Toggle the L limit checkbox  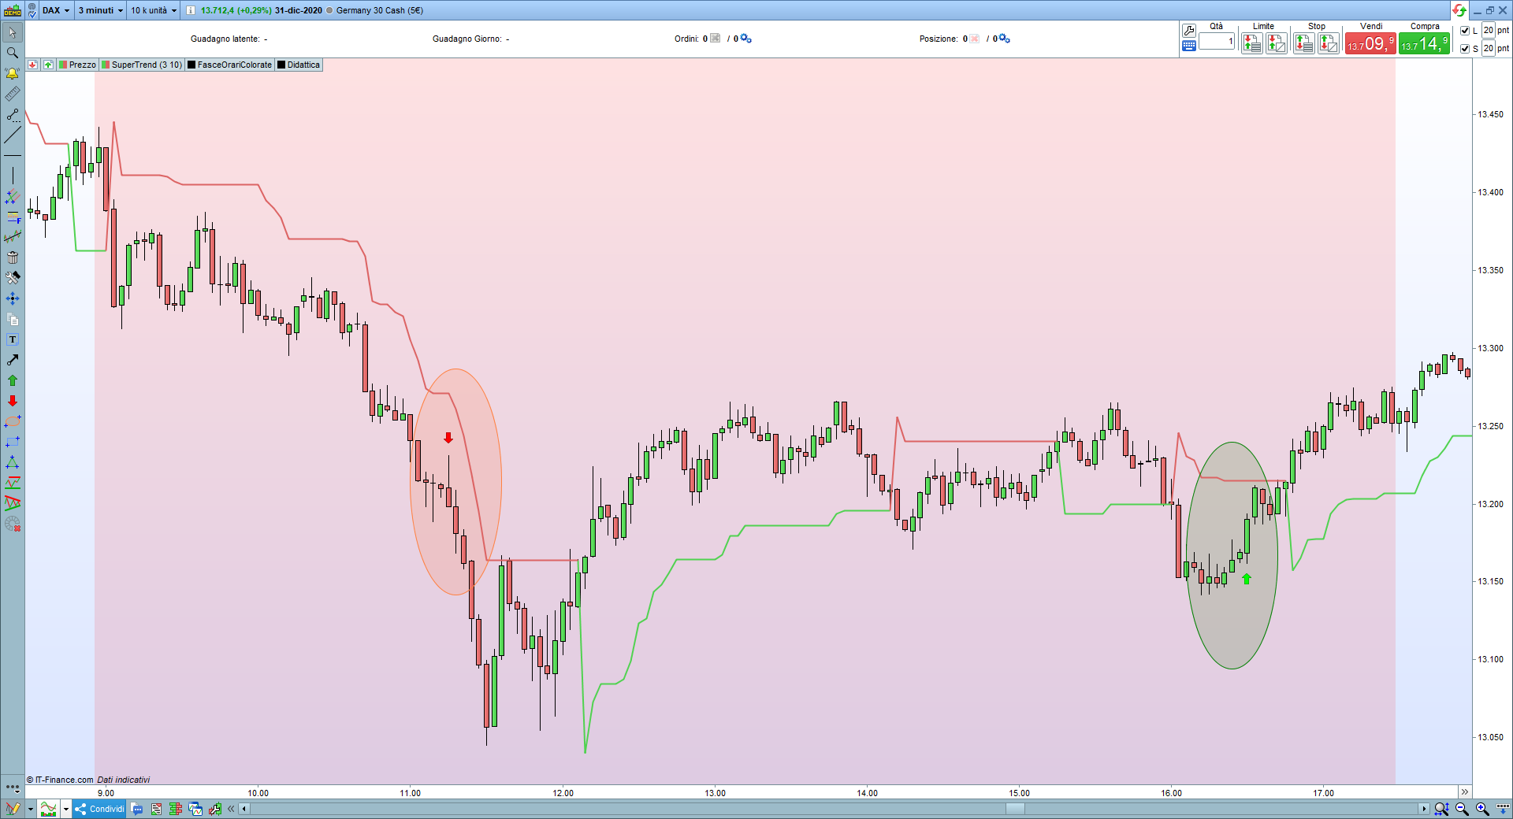click(x=1465, y=31)
